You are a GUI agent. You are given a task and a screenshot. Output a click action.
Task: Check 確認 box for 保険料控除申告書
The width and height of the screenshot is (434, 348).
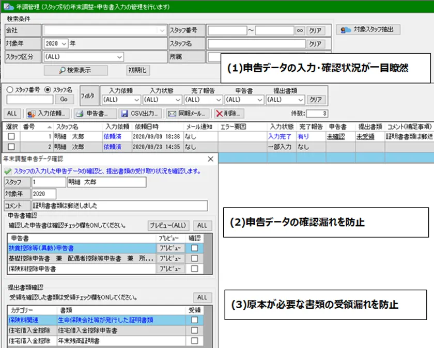pyautogui.click(x=194, y=268)
